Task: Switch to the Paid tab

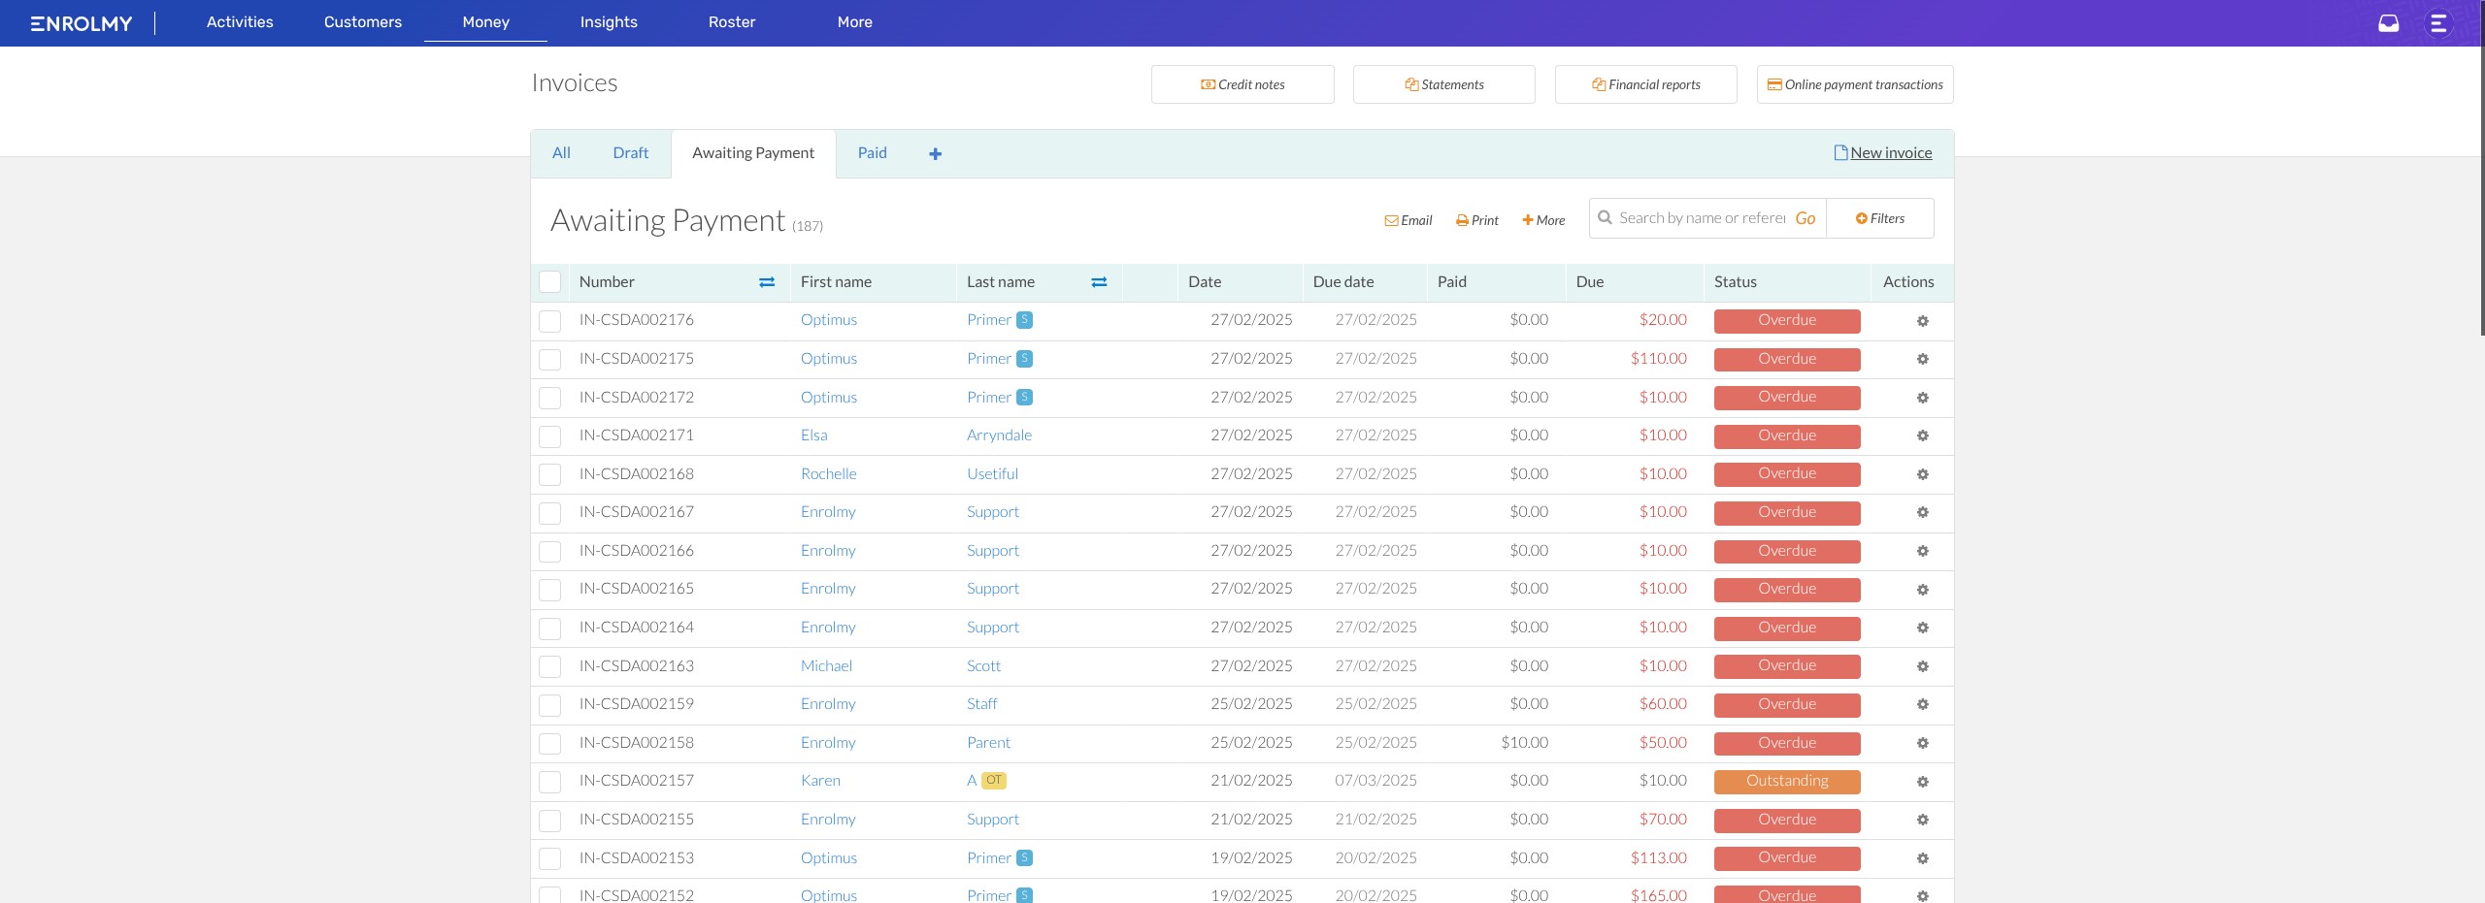Action: click(872, 153)
